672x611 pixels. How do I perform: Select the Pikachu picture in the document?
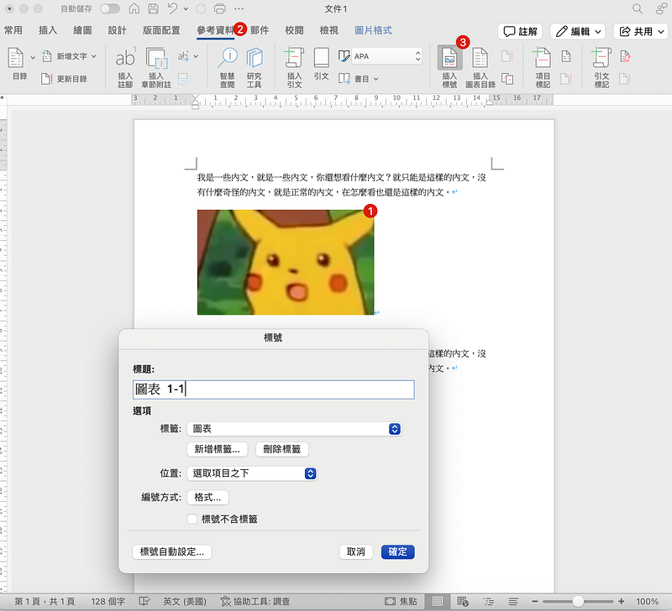(x=286, y=262)
